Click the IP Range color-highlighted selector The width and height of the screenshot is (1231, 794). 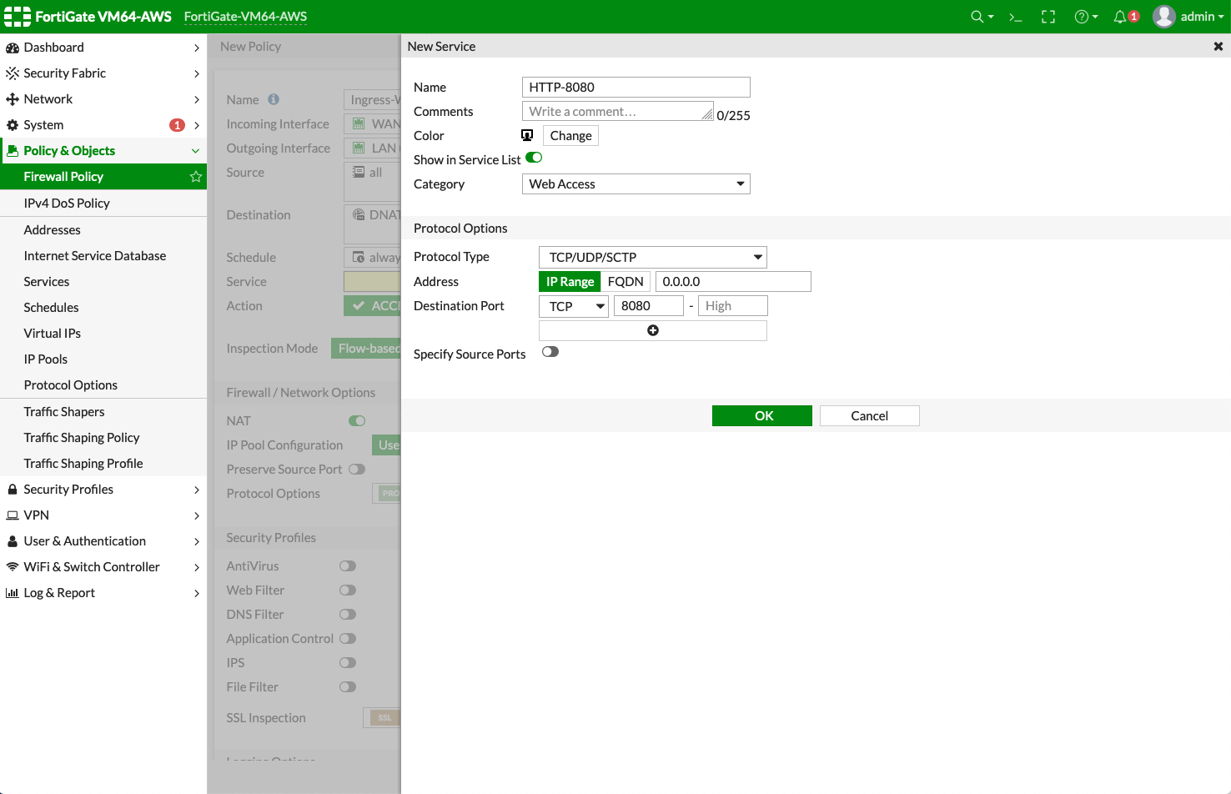570,281
